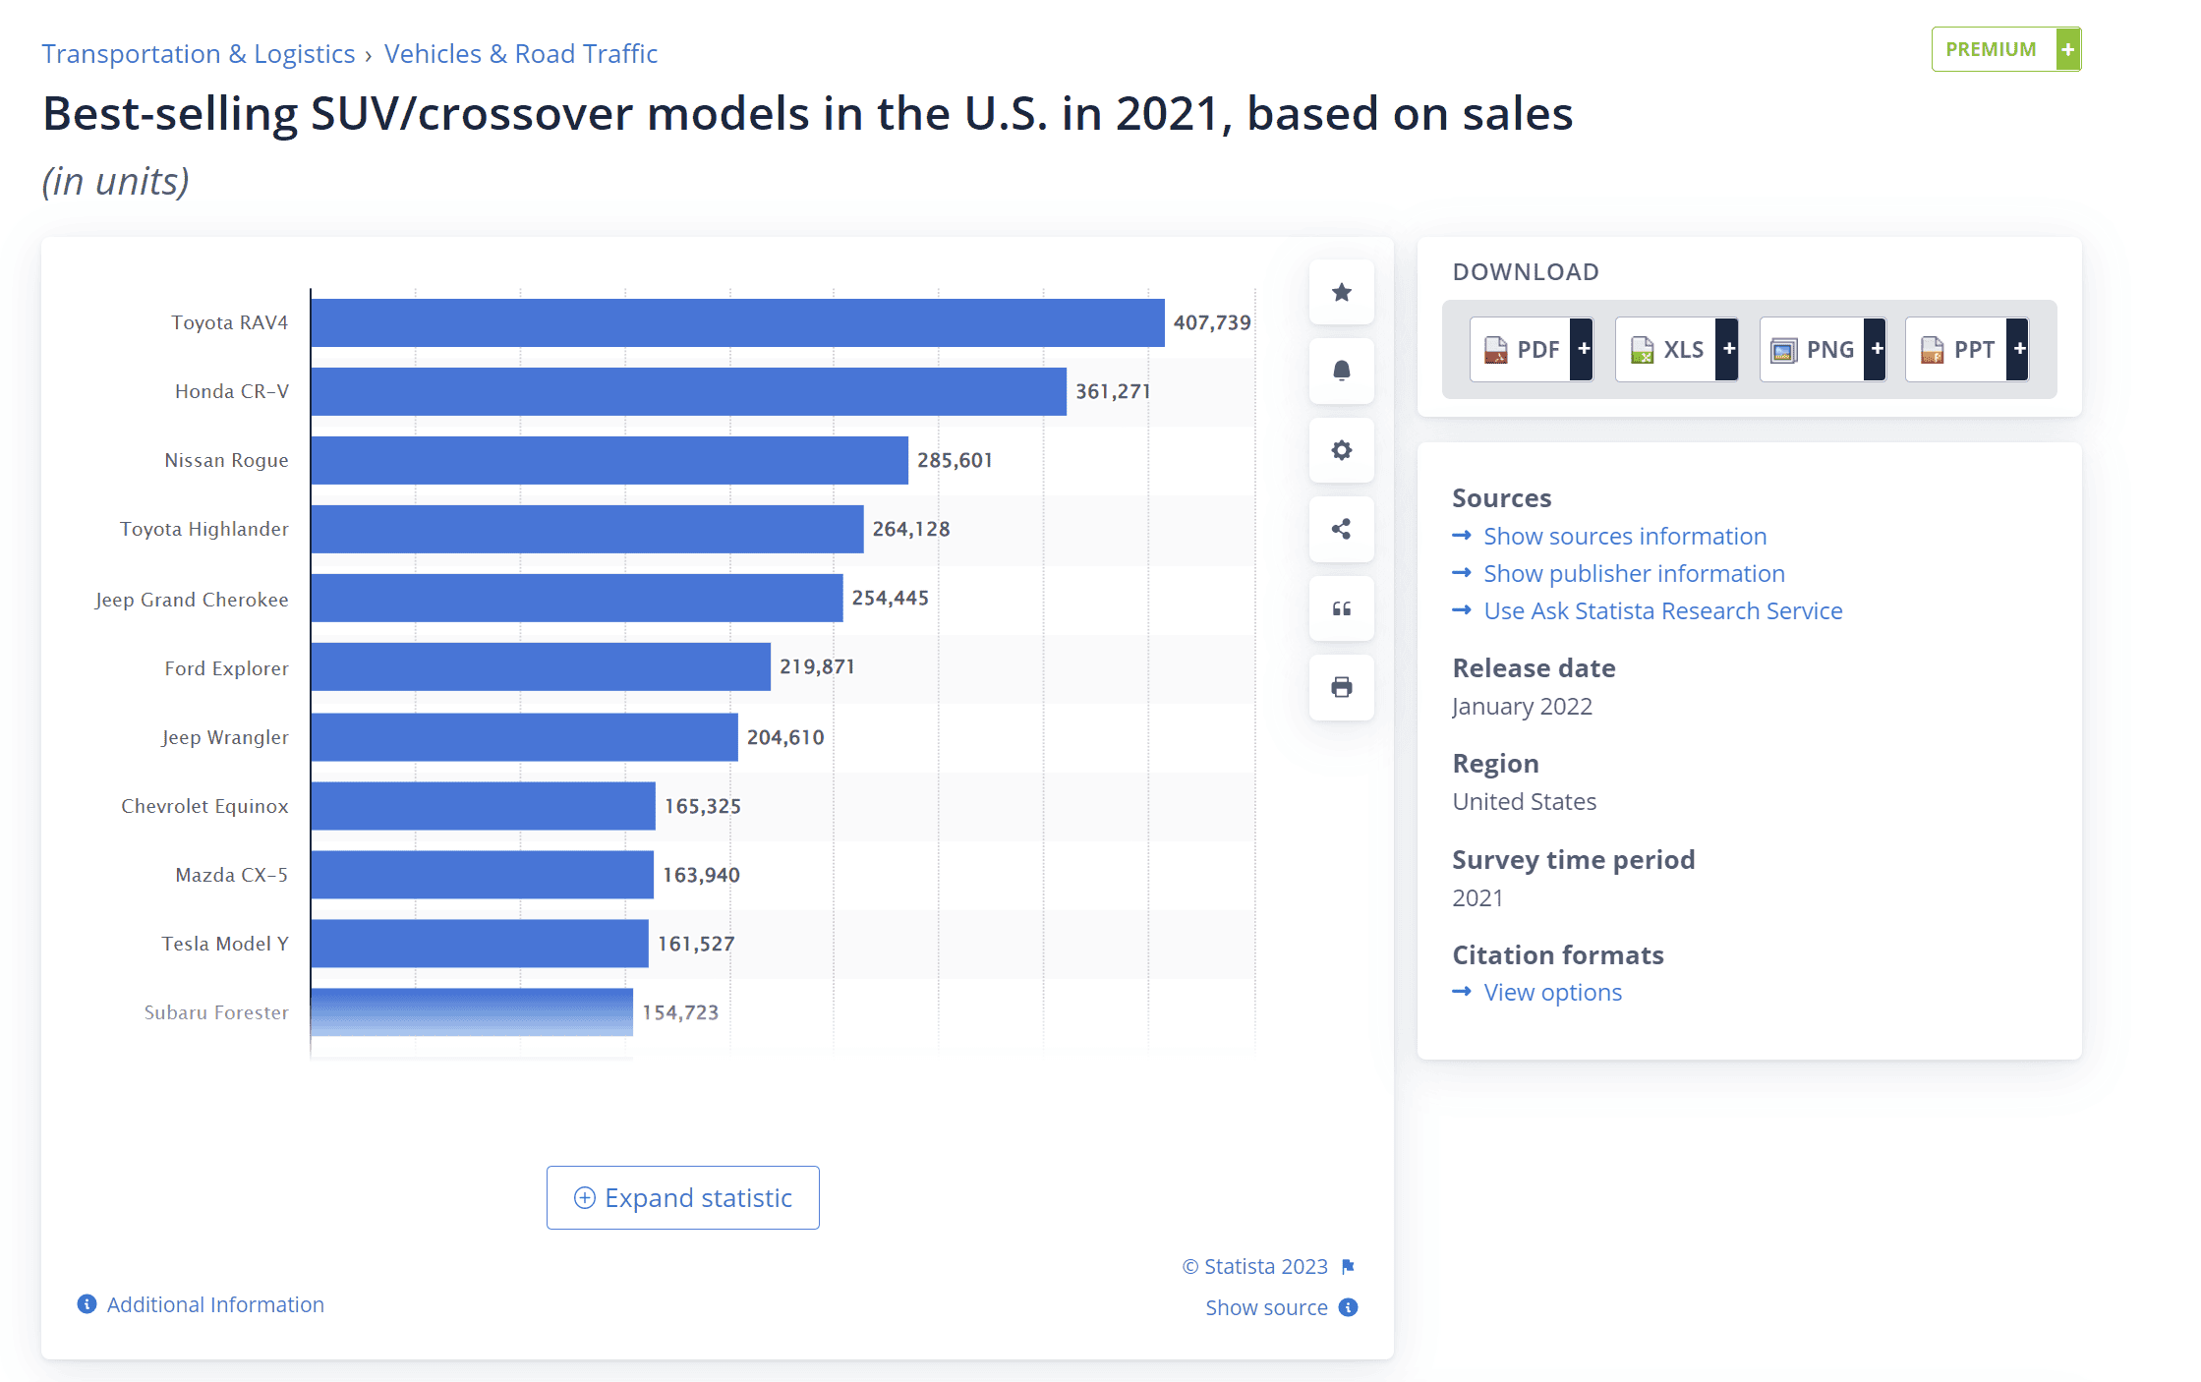This screenshot has height=1382, width=2201.
Task: Open Use Ask Statista Research Service
Action: 1662,610
